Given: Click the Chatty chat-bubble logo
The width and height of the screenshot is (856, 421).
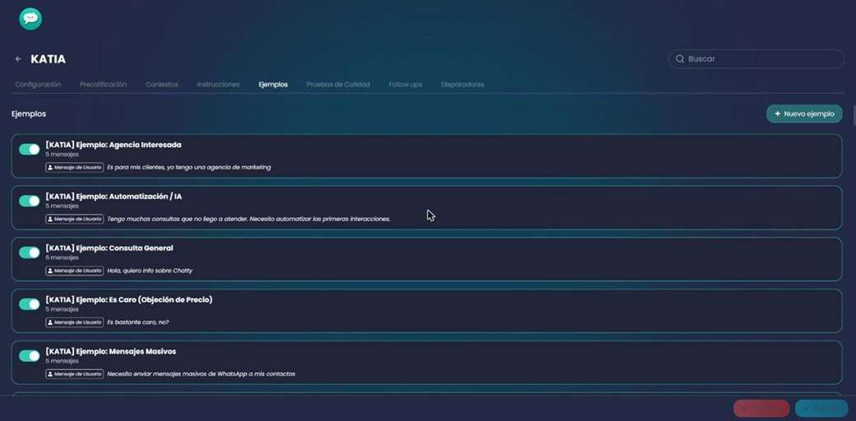Looking at the screenshot, I should pyautogui.click(x=30, y=19).
